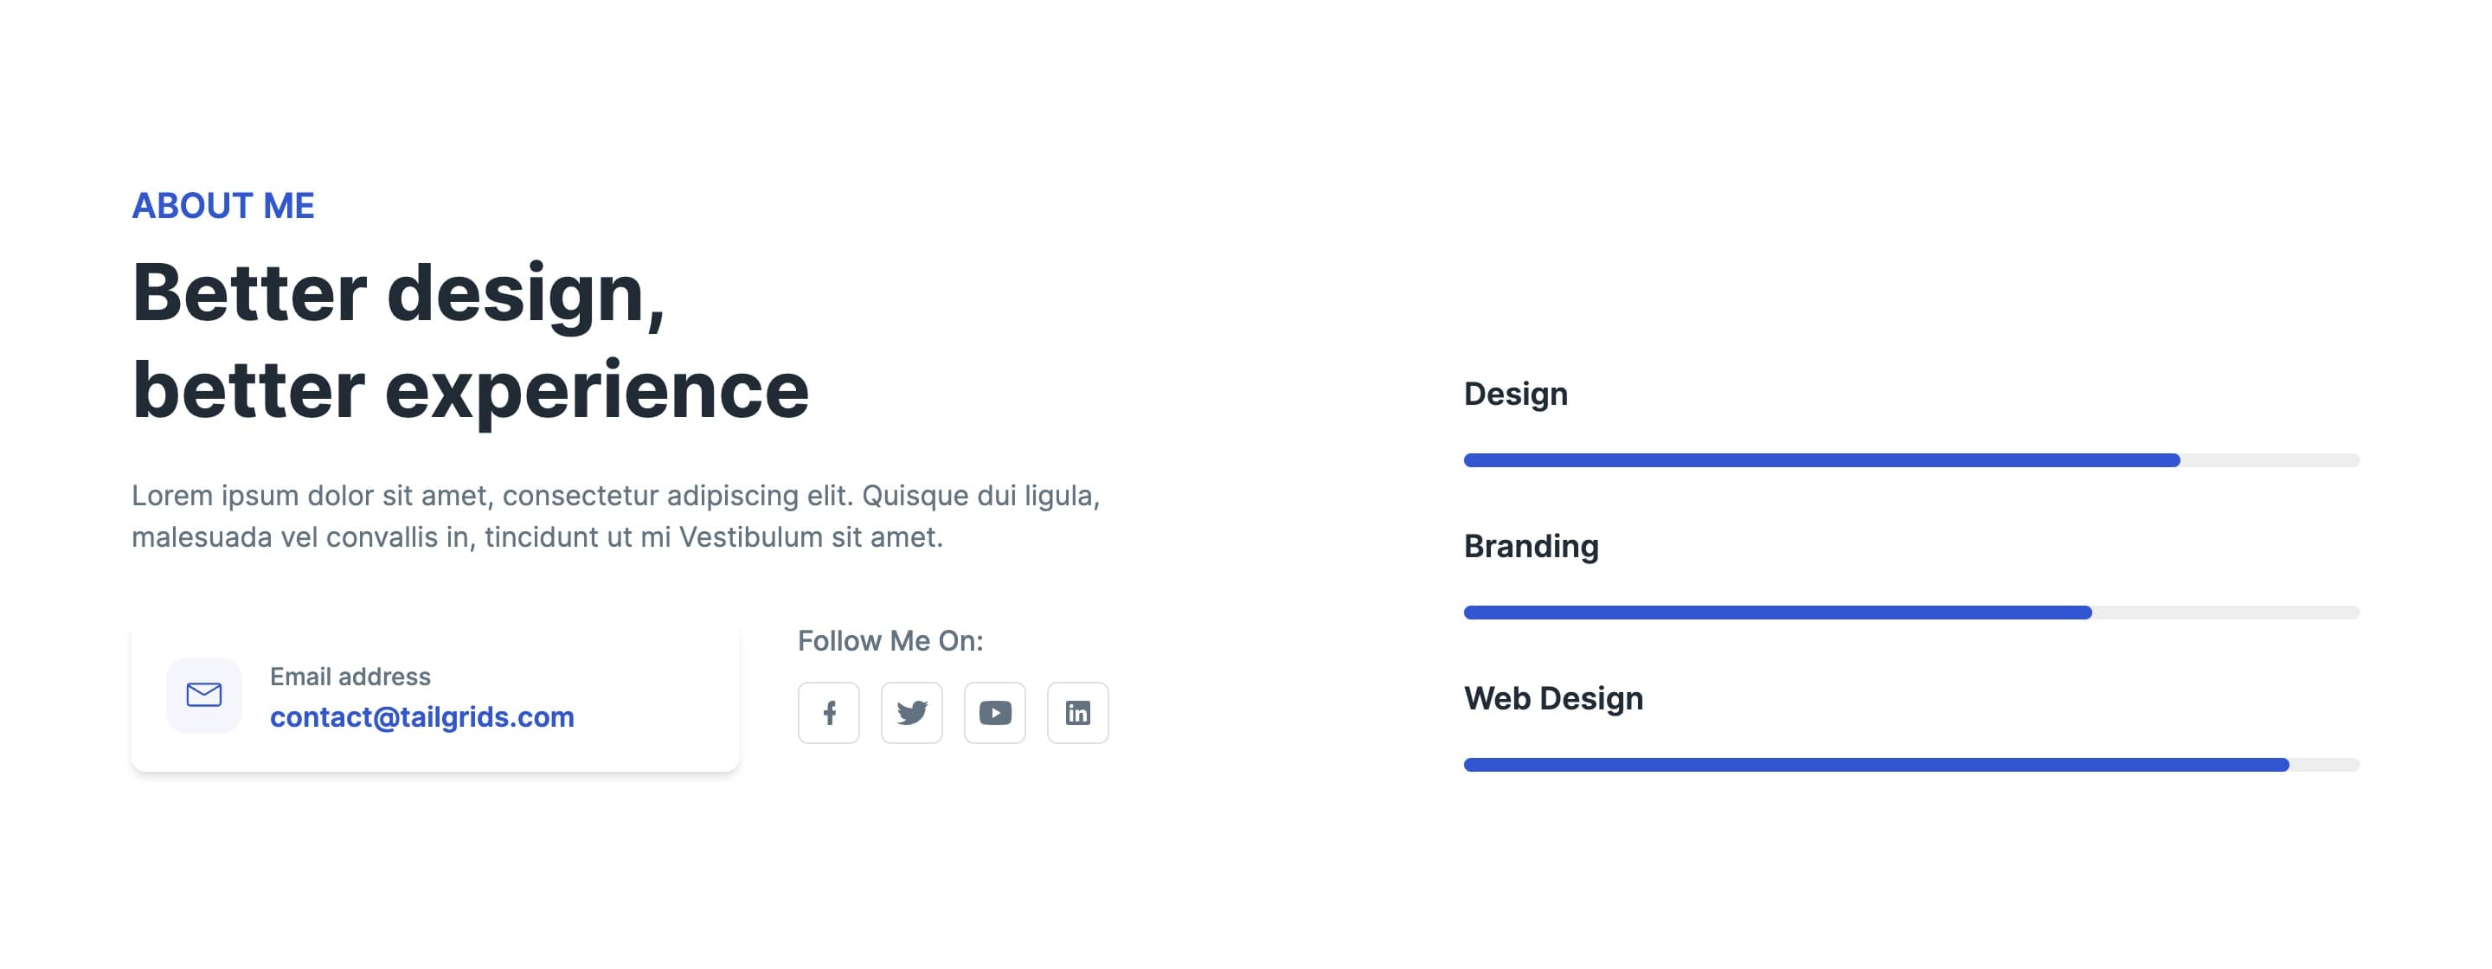Click the Web Design progress bar
This screenshot has height=969, width=2492.
[x=1911, y=765]
